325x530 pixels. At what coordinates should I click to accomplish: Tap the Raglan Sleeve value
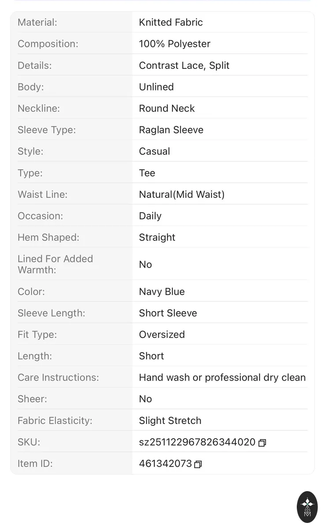click(x=171, y=130)
